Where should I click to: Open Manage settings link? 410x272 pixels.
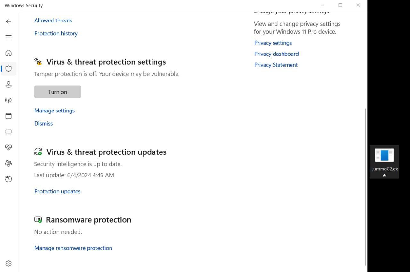tap(54, 111)
